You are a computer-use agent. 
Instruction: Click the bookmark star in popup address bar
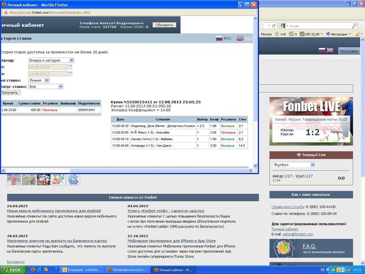coord(253,13)
